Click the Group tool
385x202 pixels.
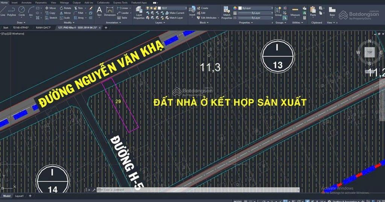tap(278, 12)
